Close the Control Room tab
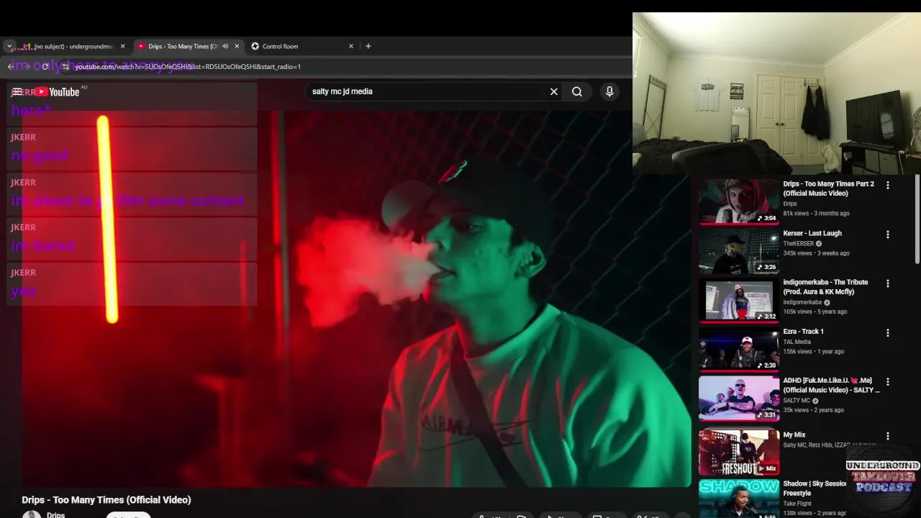 pos(351,46)
